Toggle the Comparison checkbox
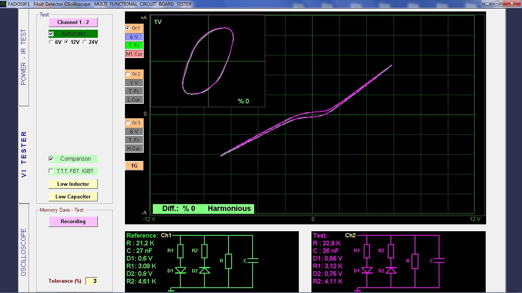This screenshot has height=293, width=522. [x=51, y=159]
